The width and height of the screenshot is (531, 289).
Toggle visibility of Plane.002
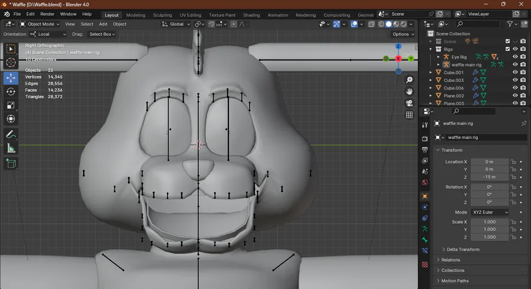tap(515, 96)
